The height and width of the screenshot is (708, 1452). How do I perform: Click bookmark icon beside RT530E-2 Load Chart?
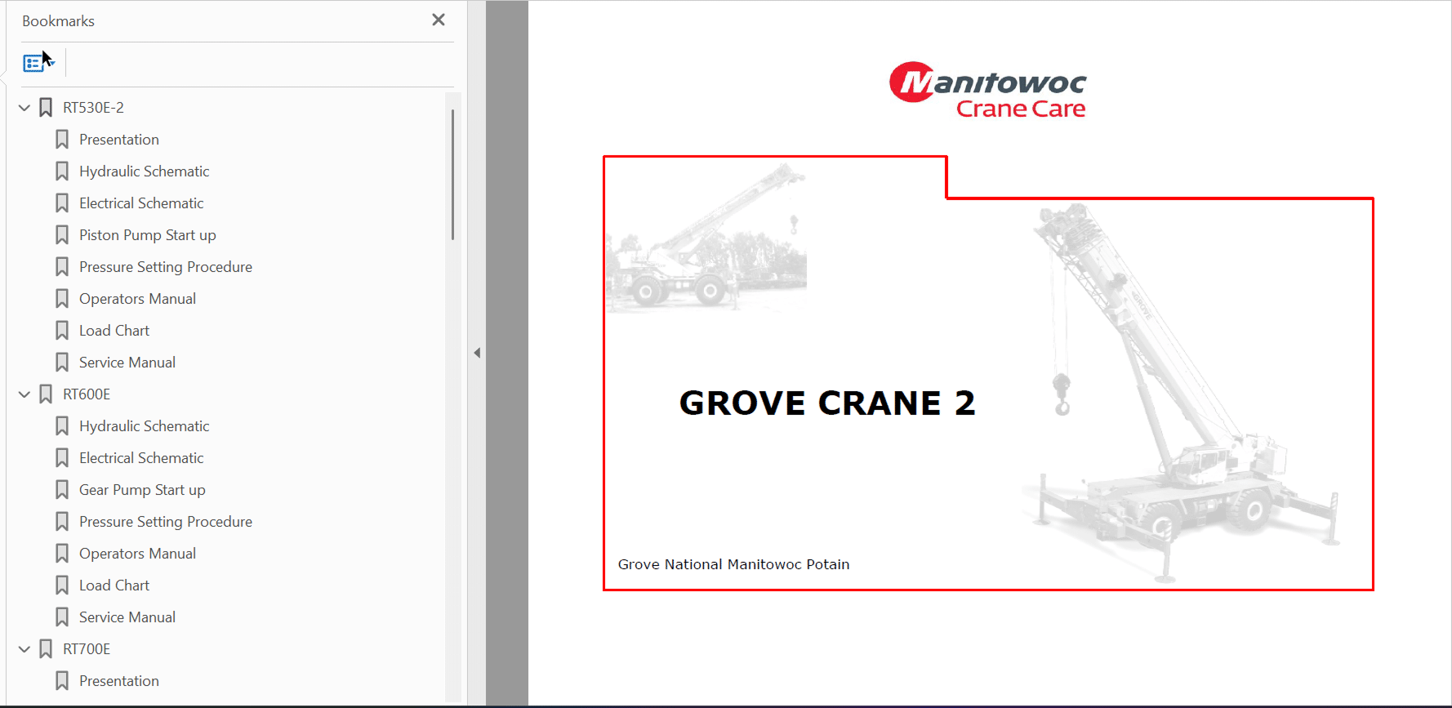point(62,331)
